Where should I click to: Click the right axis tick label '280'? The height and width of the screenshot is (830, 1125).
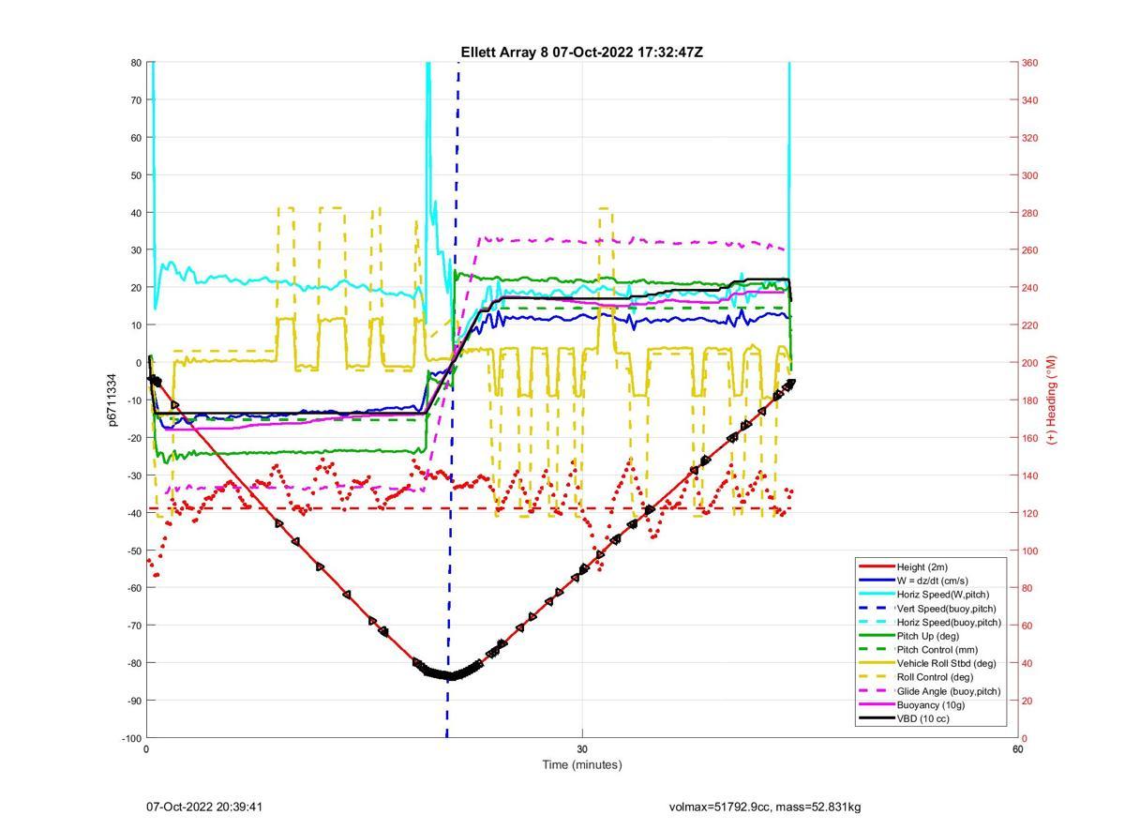[1029, 213]
